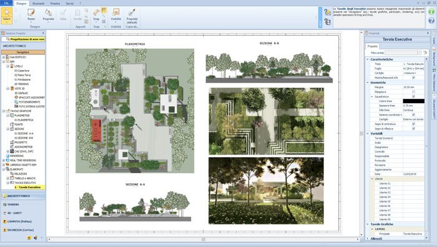The width and height of the screenshot is (437, 247).
Task: Open the Filtro entità dropdown
Action: pos(419,53)
